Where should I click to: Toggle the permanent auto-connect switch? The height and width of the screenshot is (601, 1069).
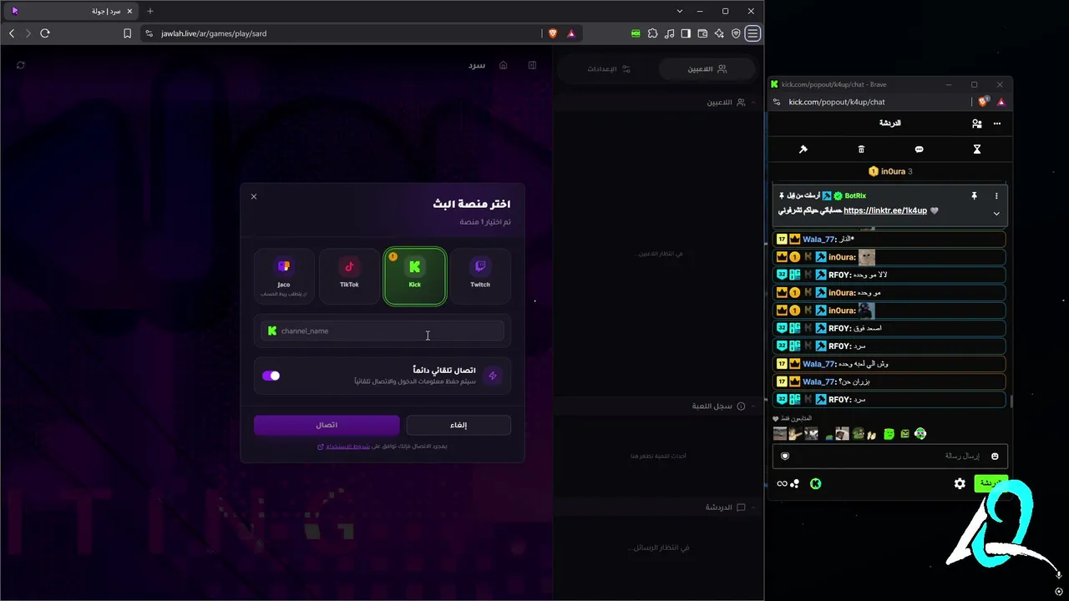coord(271,376)
